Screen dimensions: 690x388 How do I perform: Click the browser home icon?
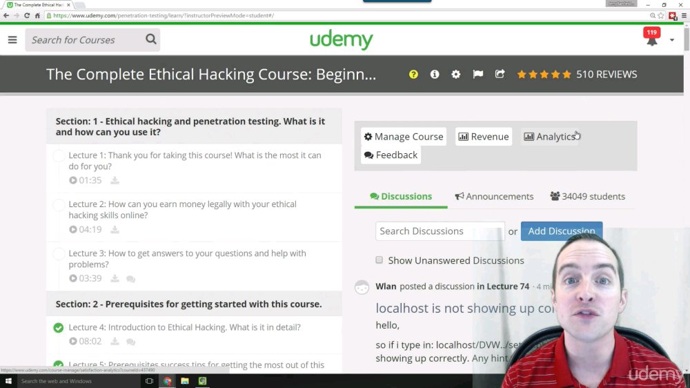tap(37, 15)
